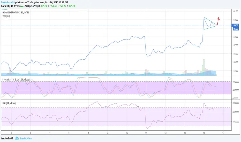This screenshot has width=241, height=142.
Task: Click the date 3 on time axis
Action: 31,133
